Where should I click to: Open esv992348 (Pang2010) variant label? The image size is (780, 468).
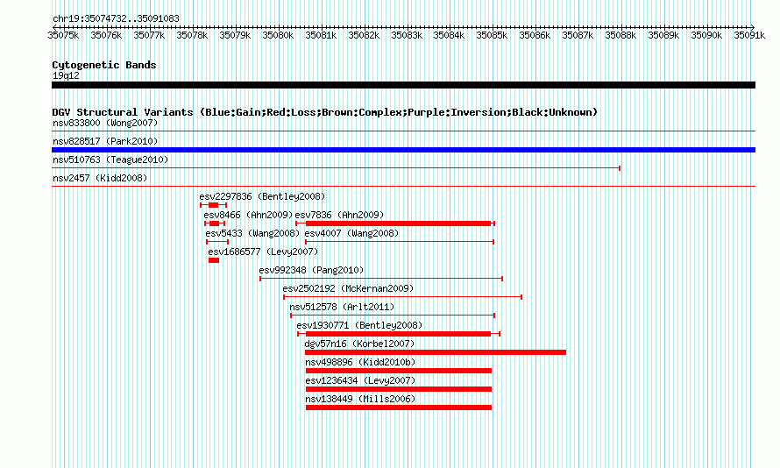311,270
